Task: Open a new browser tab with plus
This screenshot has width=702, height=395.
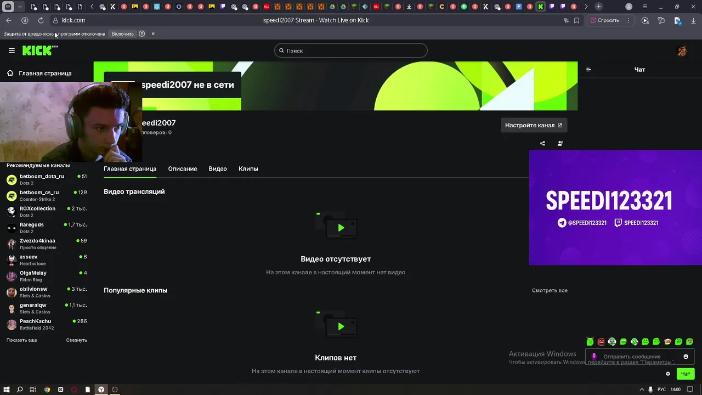Action: 598,7
